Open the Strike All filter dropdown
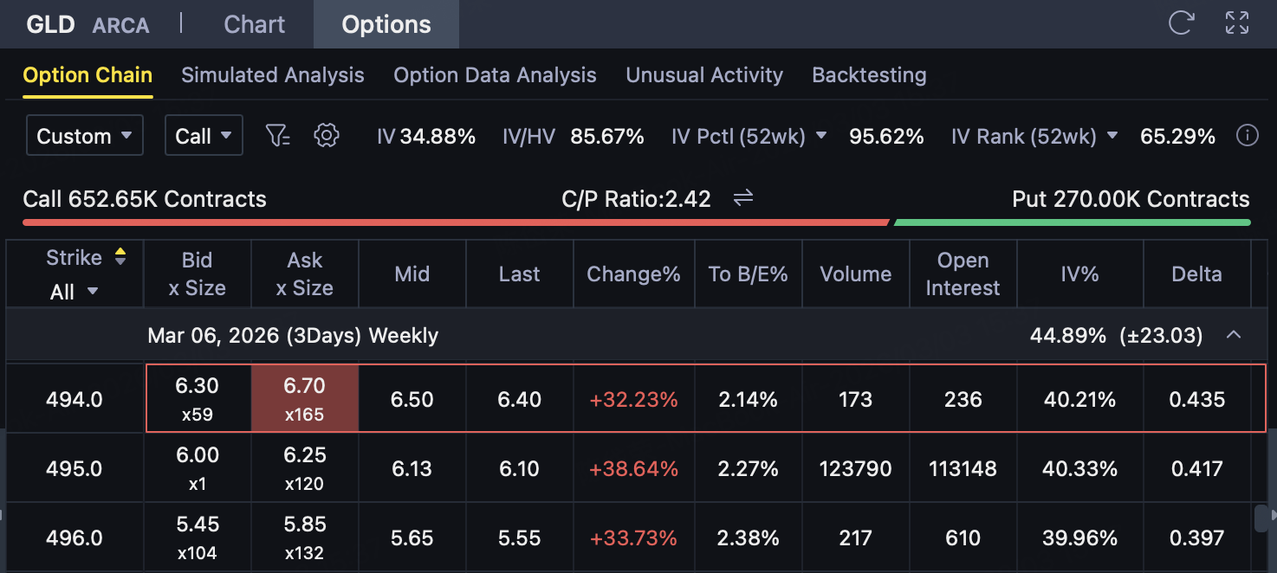Screen dimensions: 1277x573 pos(74,292)
